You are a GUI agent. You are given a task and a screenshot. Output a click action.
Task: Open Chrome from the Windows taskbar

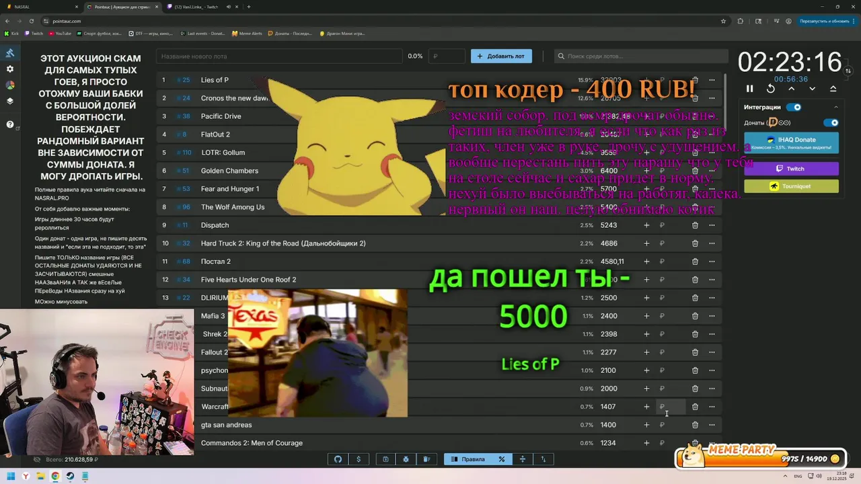[55, 477]
